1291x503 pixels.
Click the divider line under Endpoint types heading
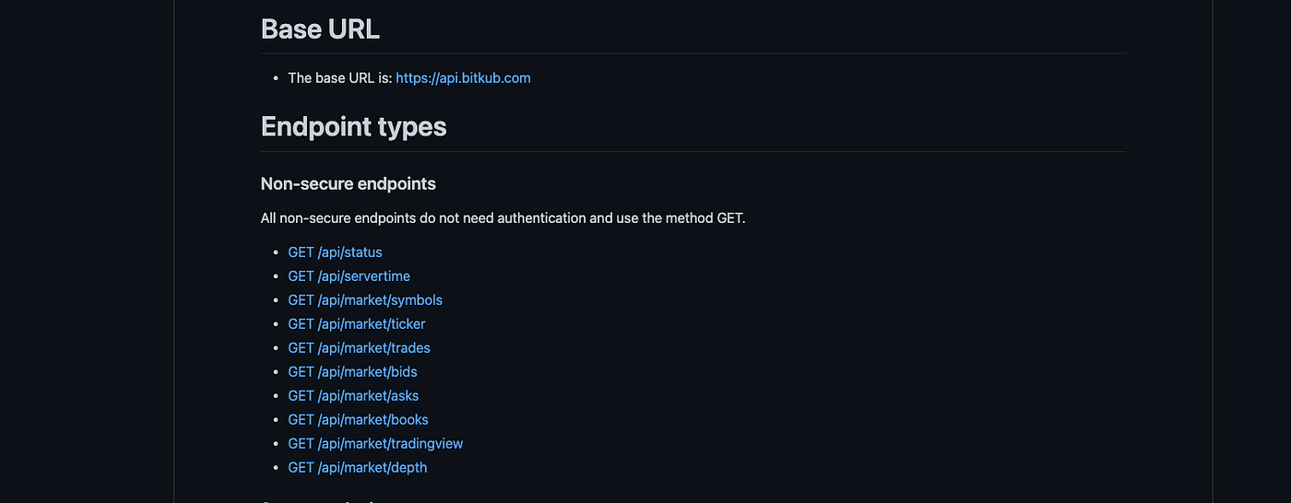pyautogui.click(x=693, y=151)
